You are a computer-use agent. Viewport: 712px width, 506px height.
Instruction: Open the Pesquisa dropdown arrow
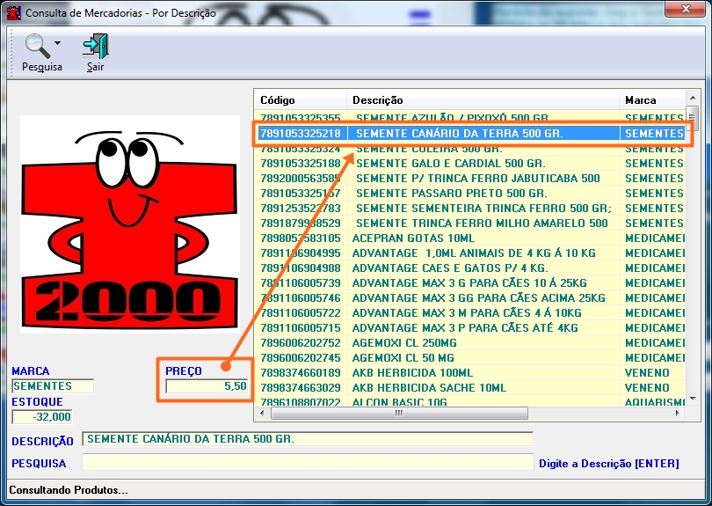pos(58,43)
